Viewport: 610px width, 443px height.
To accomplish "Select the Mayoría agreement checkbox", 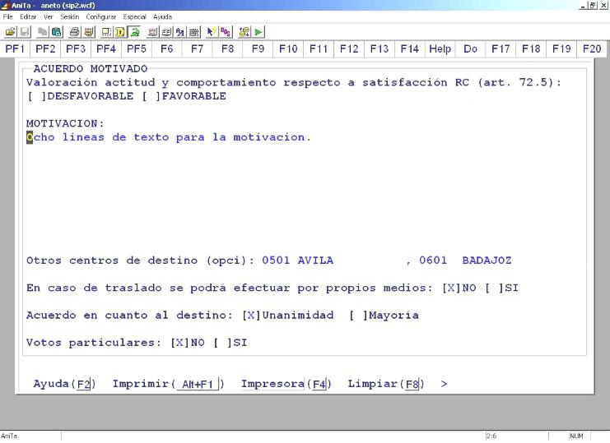I will [x=356, y=316].
